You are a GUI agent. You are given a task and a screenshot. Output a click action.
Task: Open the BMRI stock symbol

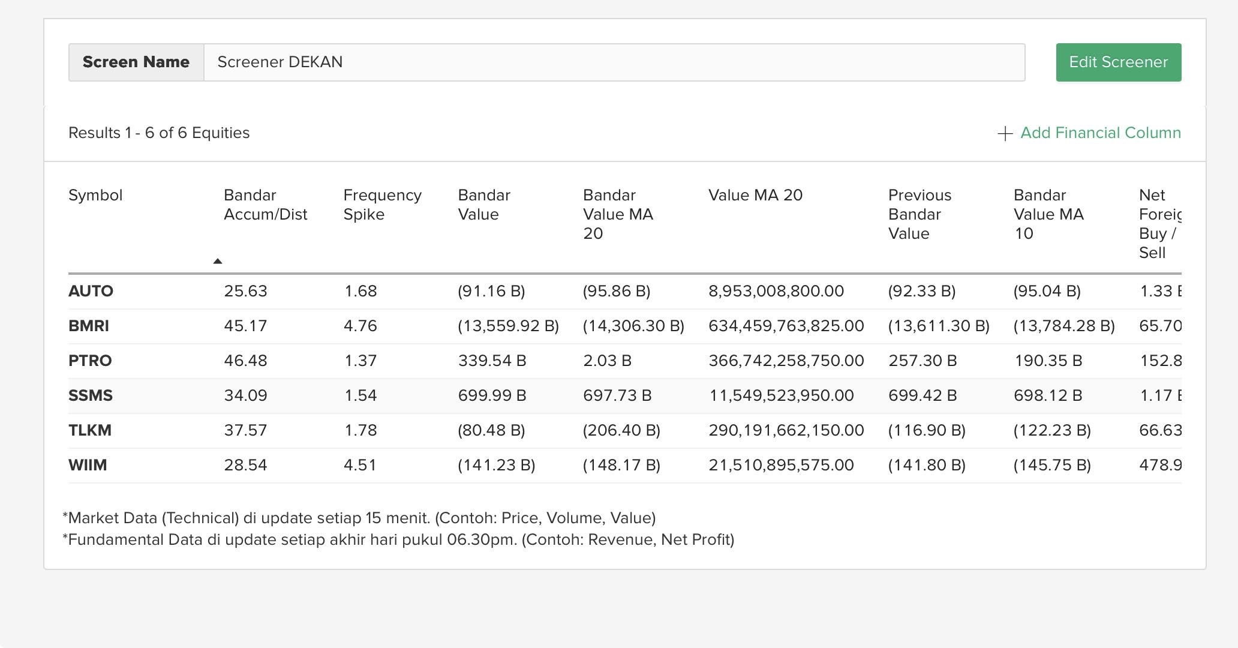tap(89, 326)
